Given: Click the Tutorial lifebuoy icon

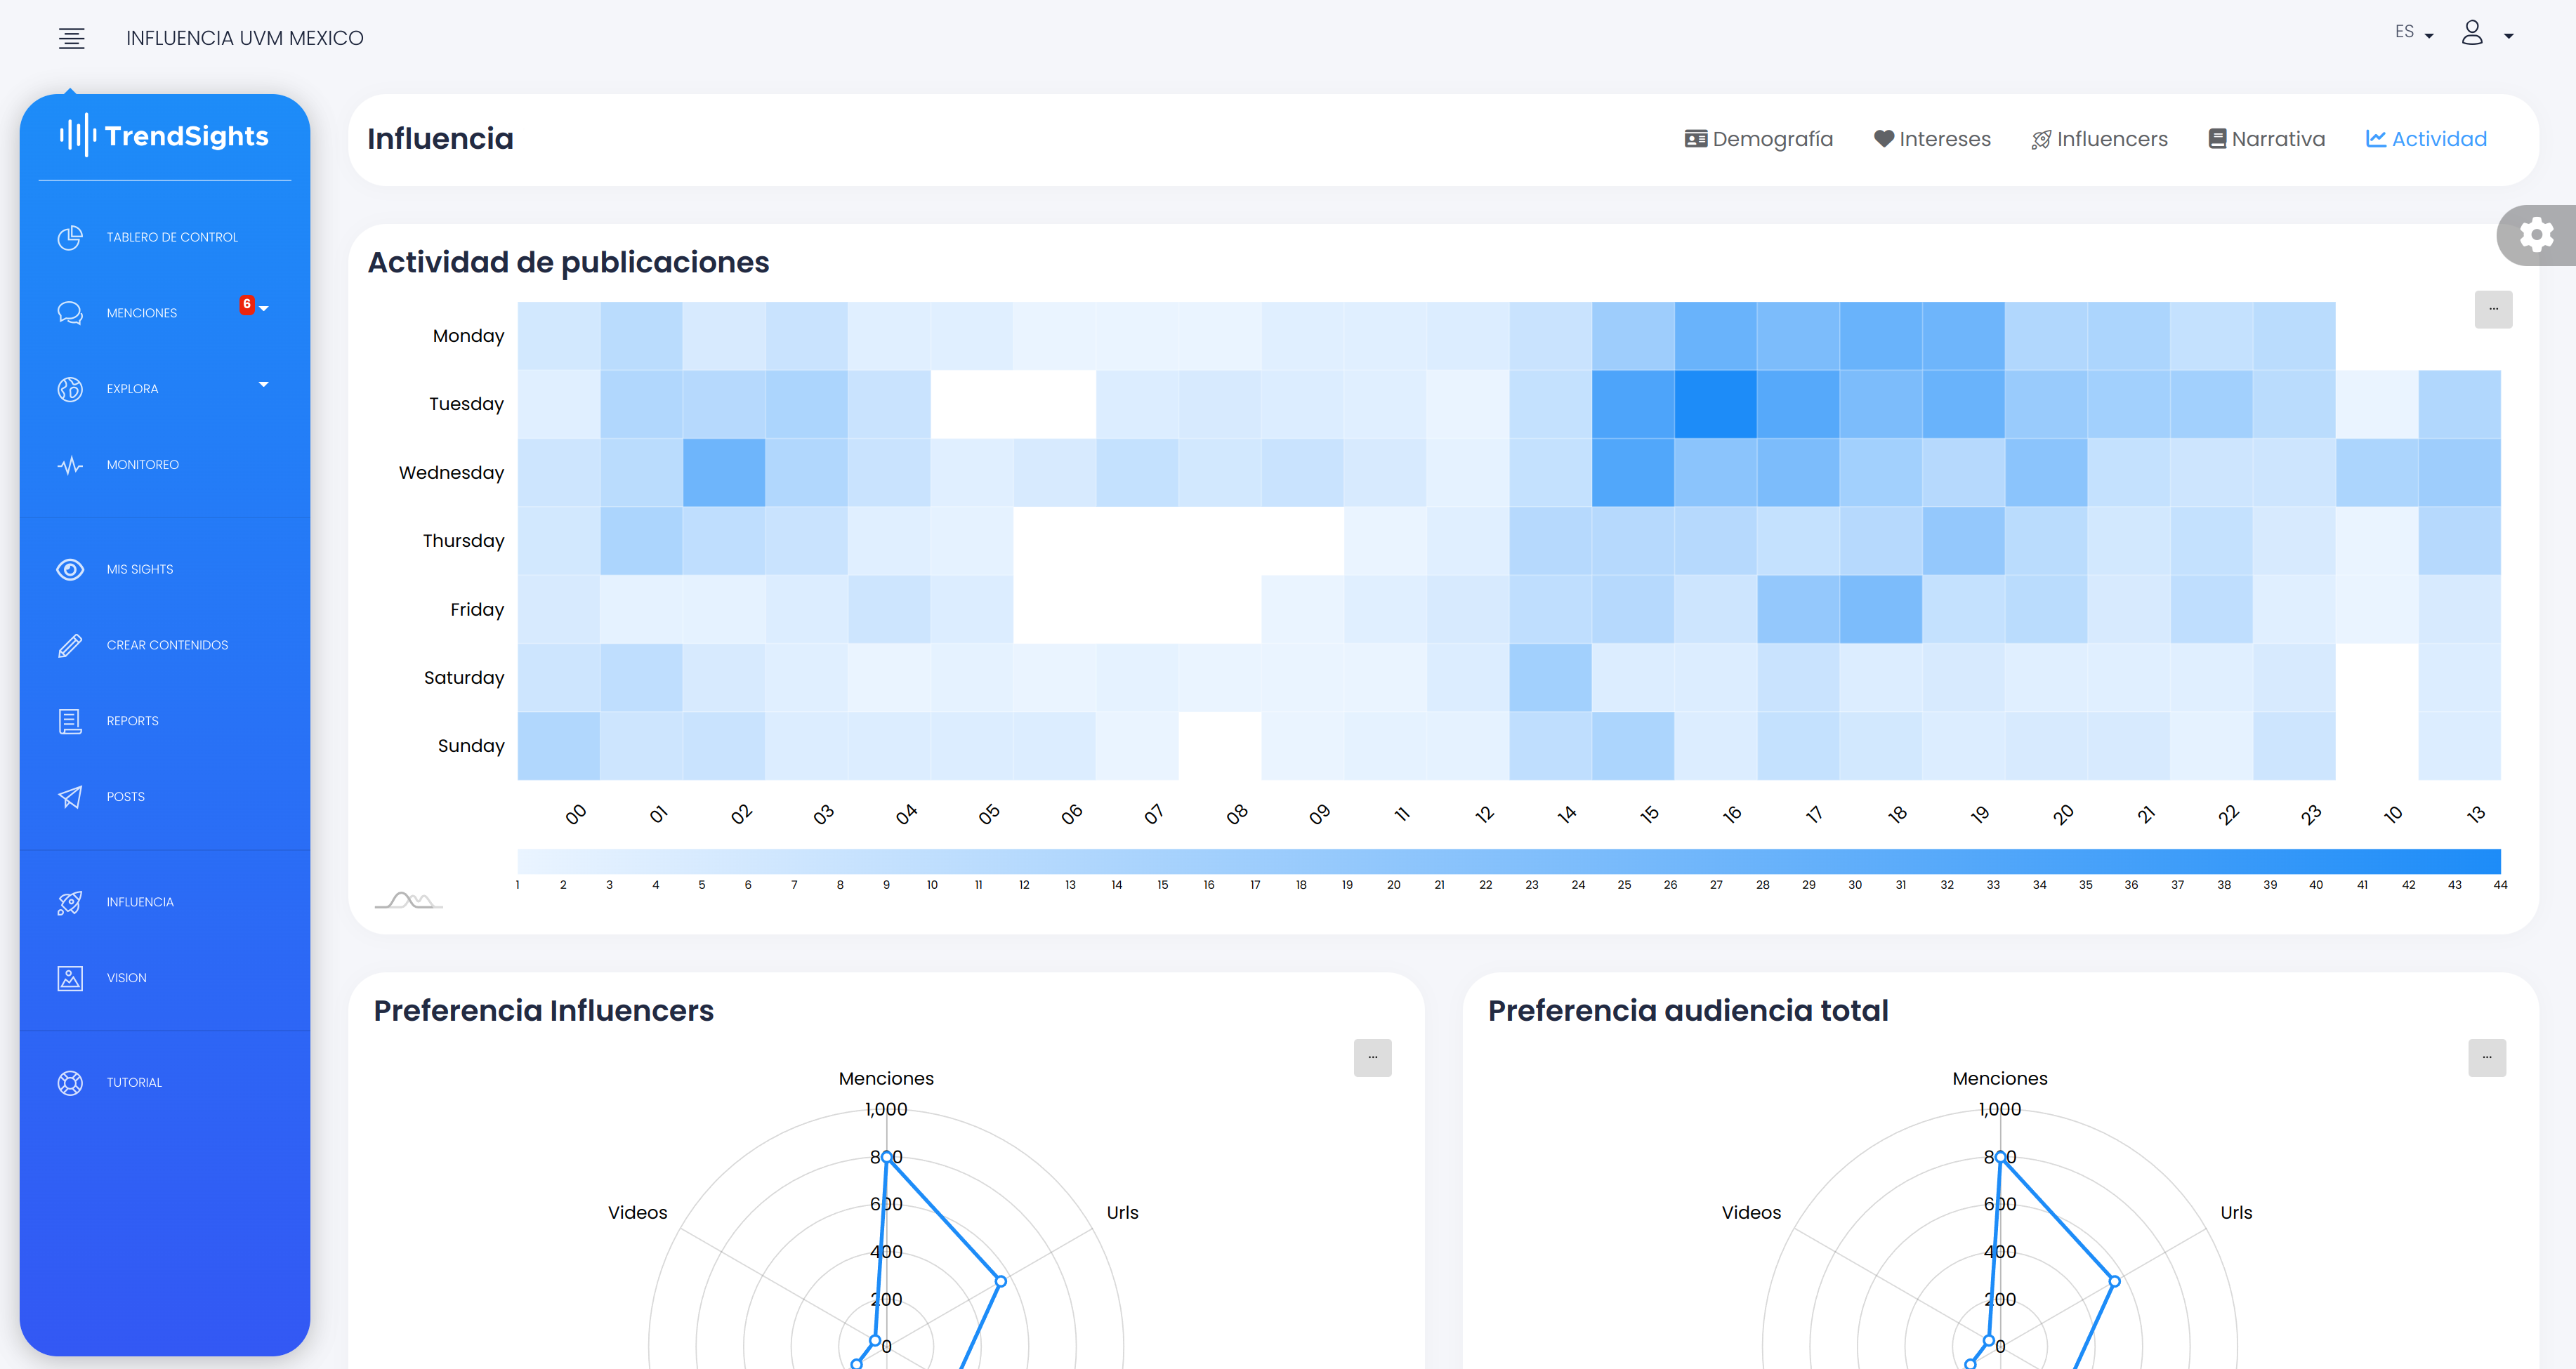Looking at the screenshot, I should click(70, 1082).
